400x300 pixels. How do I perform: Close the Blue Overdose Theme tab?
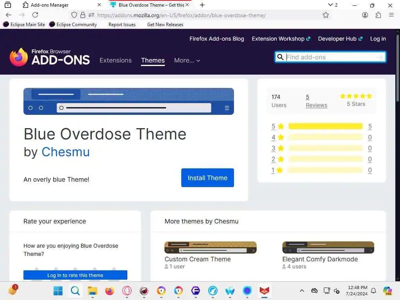click(187, 5)
